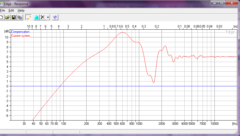
Task: Click the 10000 frequency axis tick label
Action: tap(214, 124)
